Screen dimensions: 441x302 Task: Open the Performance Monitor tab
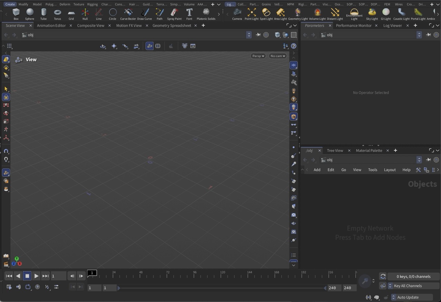point(353,26)
